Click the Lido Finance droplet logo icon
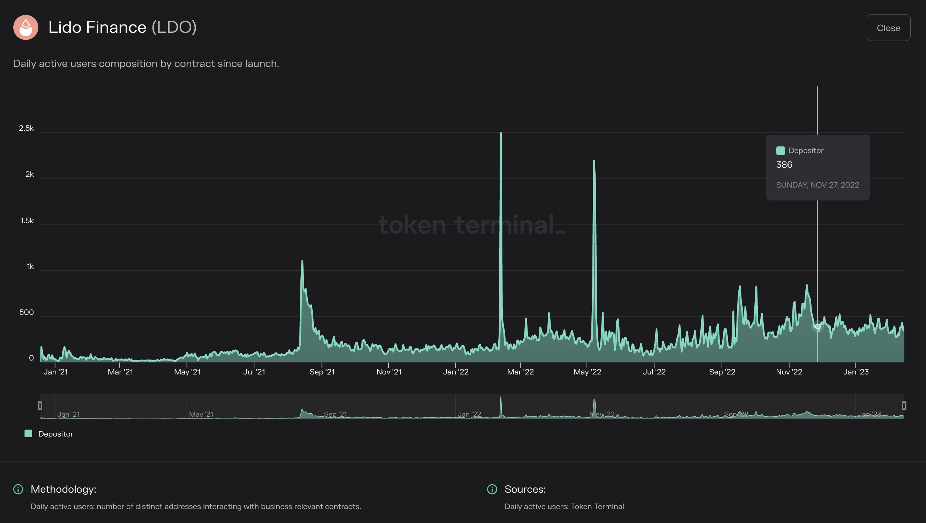 click(25, 27)
